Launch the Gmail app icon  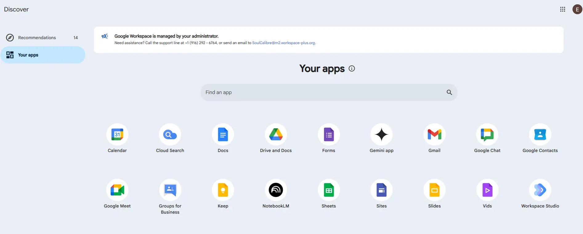(x=435, y=134)
